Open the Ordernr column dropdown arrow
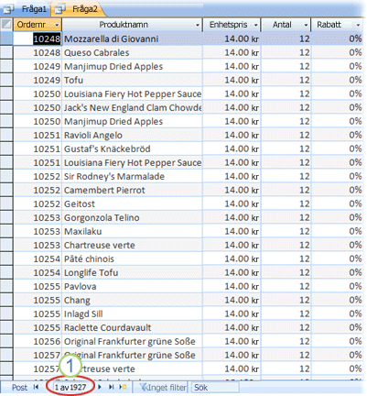Screen dimensions: 367x396 [x=57, y=25]
